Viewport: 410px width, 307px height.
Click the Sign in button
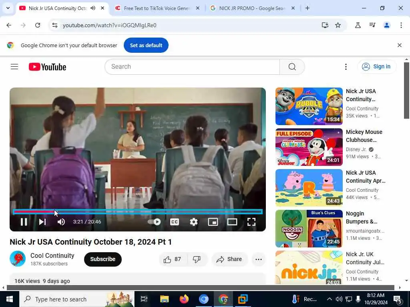(x=376, y=67)
